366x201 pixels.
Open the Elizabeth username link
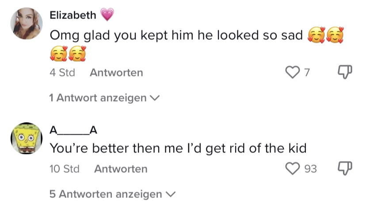73,15
